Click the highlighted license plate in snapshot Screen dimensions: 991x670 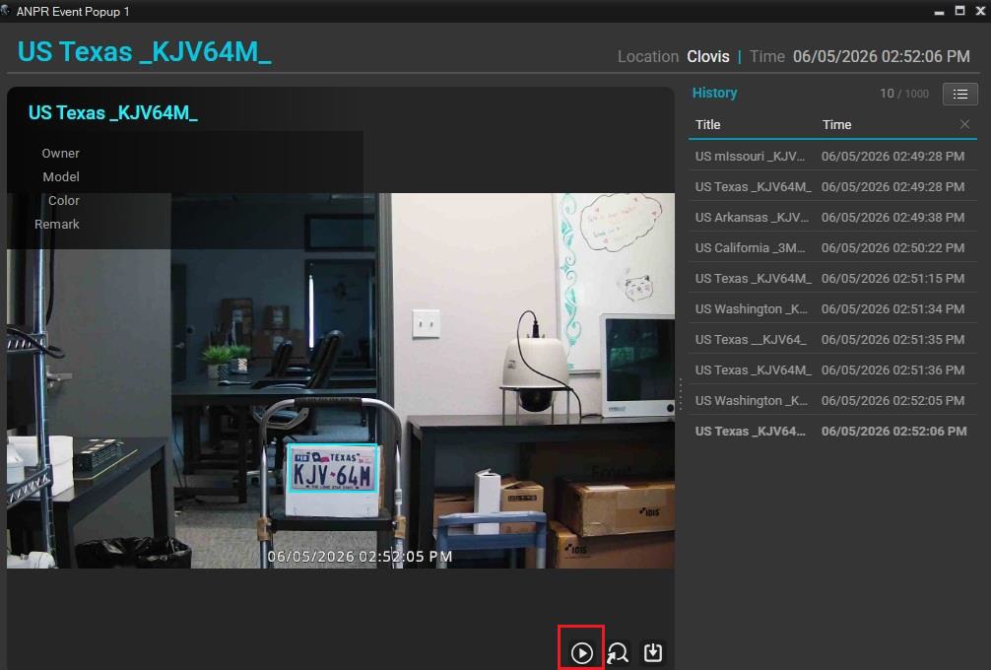[x=334, y=469]
